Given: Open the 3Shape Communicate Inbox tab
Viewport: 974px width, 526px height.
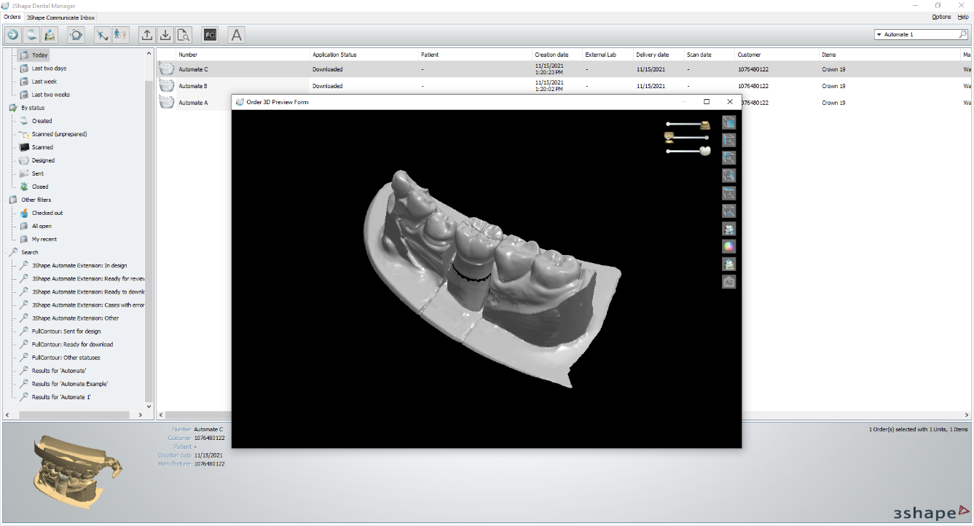Looking at the screenshot, I should pos(60,17).
